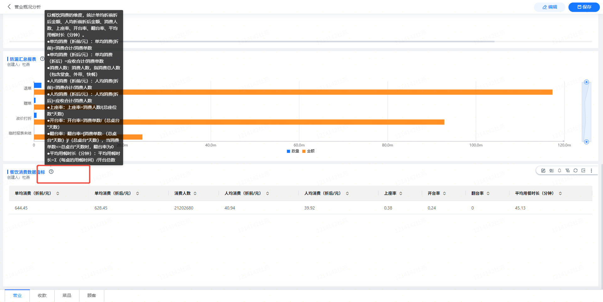Screen dimensions: 603x302
Task: Sort the 消费人数 column
Action: click(x=195, y=193)
